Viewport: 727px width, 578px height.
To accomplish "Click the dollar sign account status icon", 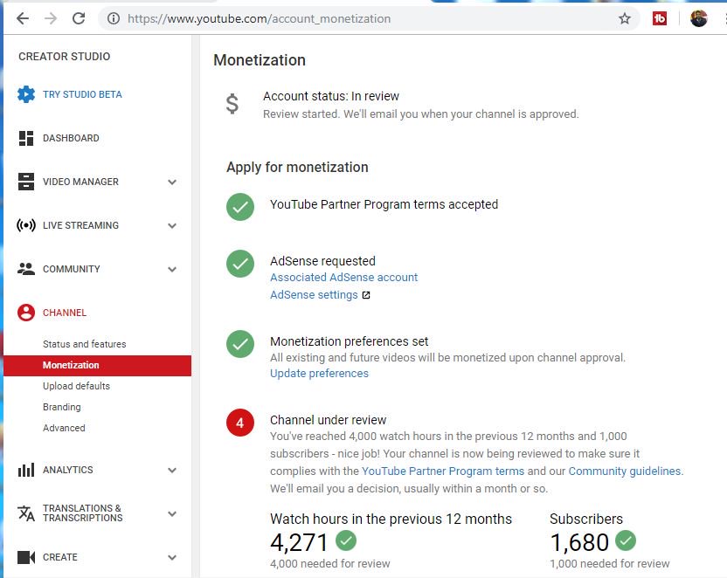I will [232, 104].
